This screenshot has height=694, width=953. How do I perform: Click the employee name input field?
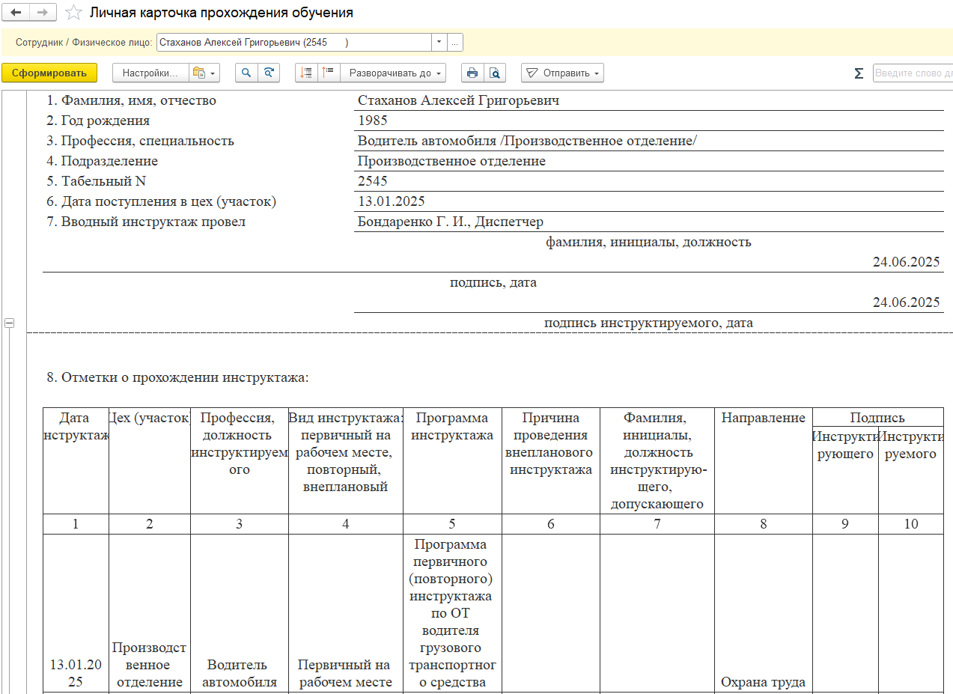[x=293, y=43]
